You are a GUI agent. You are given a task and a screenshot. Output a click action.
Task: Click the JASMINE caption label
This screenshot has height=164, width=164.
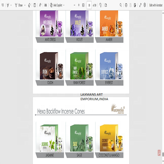[x=49, y=155]
